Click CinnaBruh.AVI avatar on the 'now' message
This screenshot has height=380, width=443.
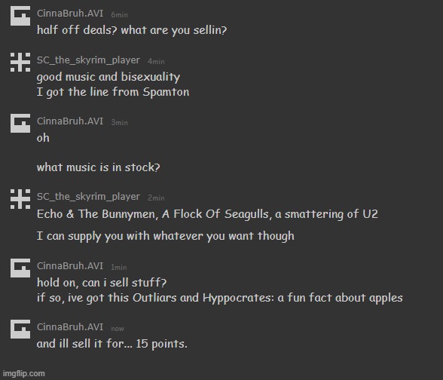coord(20,329)
